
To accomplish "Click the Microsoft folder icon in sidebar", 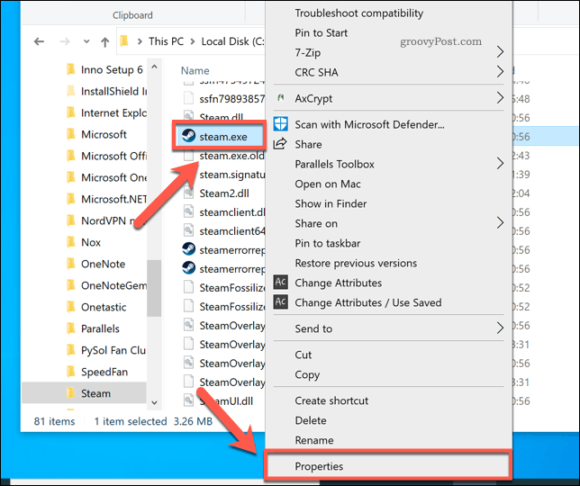I will click(70, 134).
